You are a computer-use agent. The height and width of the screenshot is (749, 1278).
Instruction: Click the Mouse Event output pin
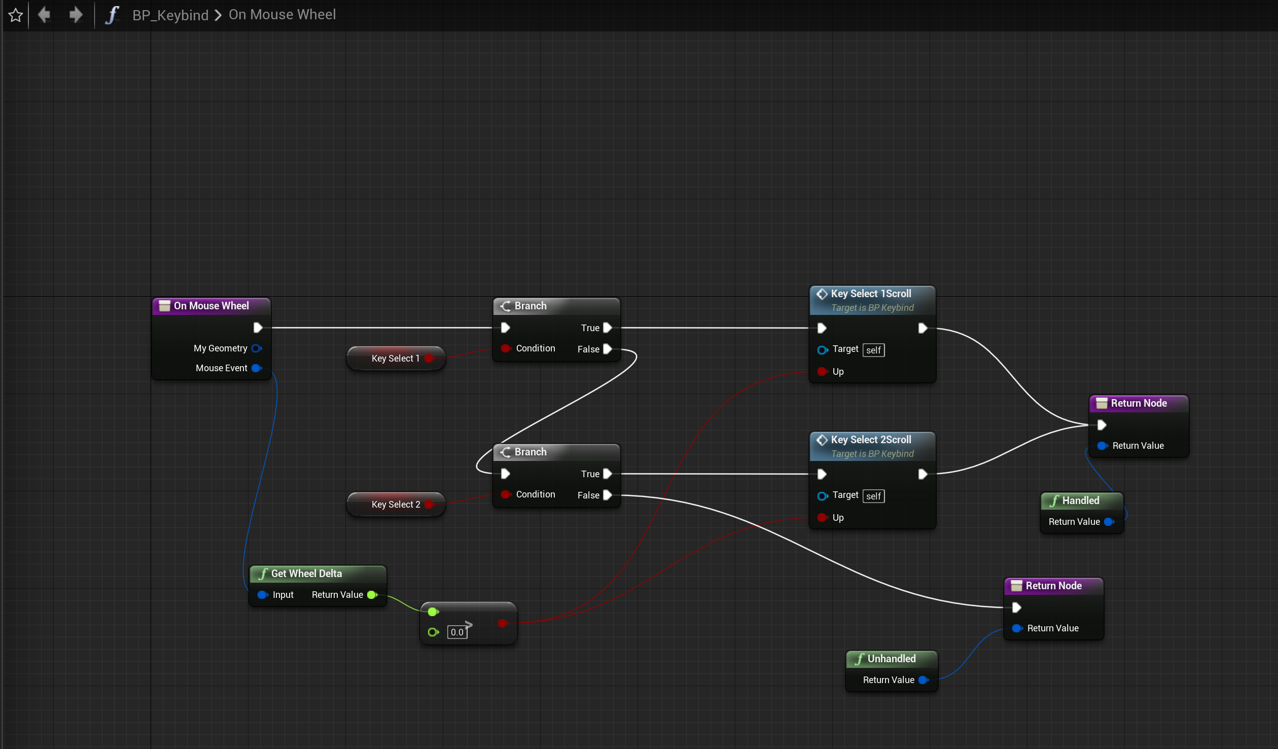coord(256,368)
